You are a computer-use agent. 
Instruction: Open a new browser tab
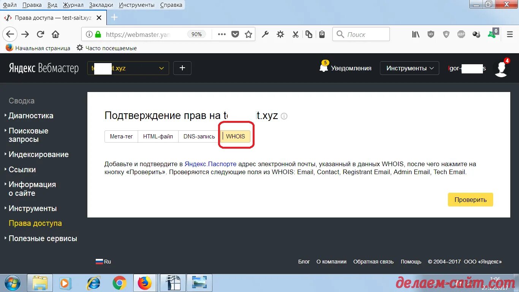click(114, 17)
